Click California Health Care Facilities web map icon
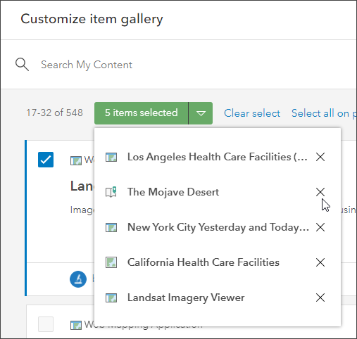The image size is (357, 339). (x=111, y=262)
